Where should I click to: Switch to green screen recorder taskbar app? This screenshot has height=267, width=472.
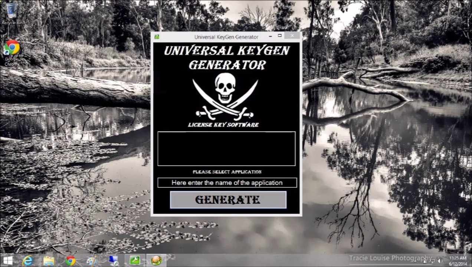click(135, 260)
